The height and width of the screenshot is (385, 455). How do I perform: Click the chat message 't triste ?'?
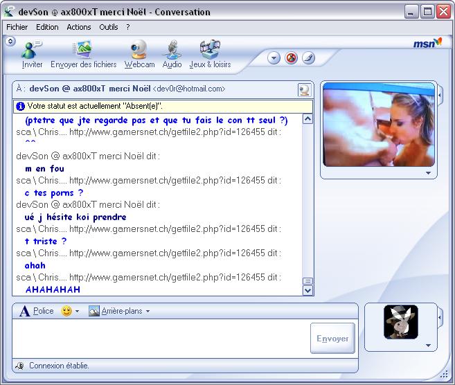coord(46,241)
